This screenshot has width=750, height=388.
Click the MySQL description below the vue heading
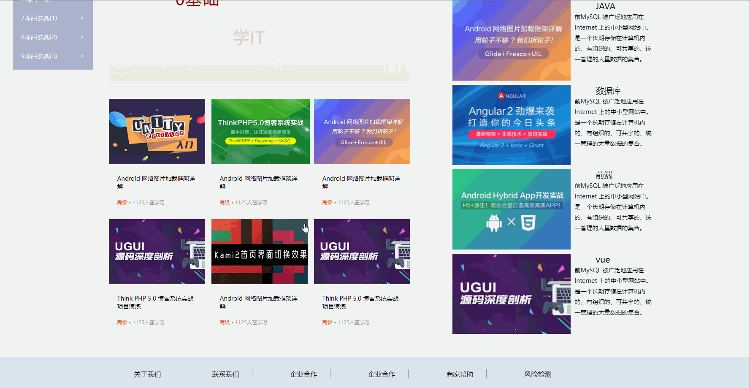click(x=613, y=291)
